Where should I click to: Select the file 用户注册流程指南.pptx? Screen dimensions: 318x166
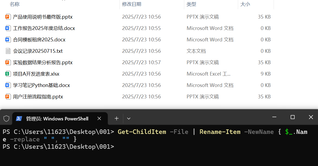click(38, 97)
